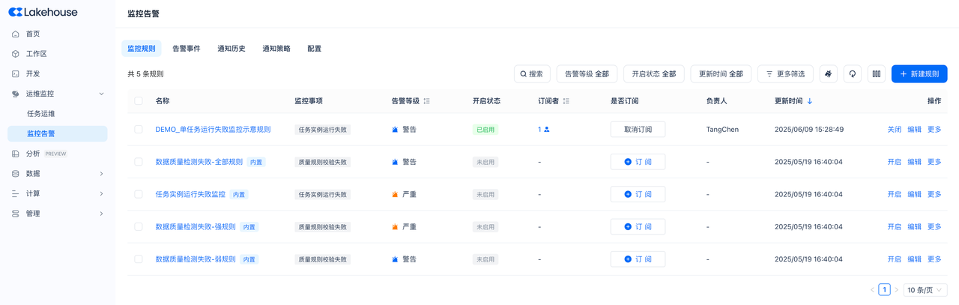
Task: Click the 工作区 cube icon in sidebar
Action: click(x=15, y=54)
